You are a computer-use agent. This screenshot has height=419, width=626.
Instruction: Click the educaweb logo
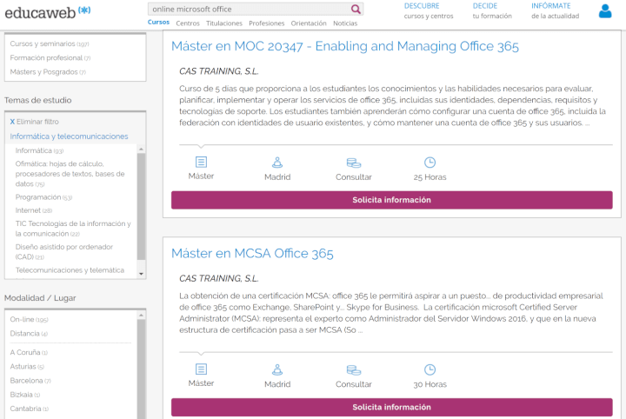[47, 12]
